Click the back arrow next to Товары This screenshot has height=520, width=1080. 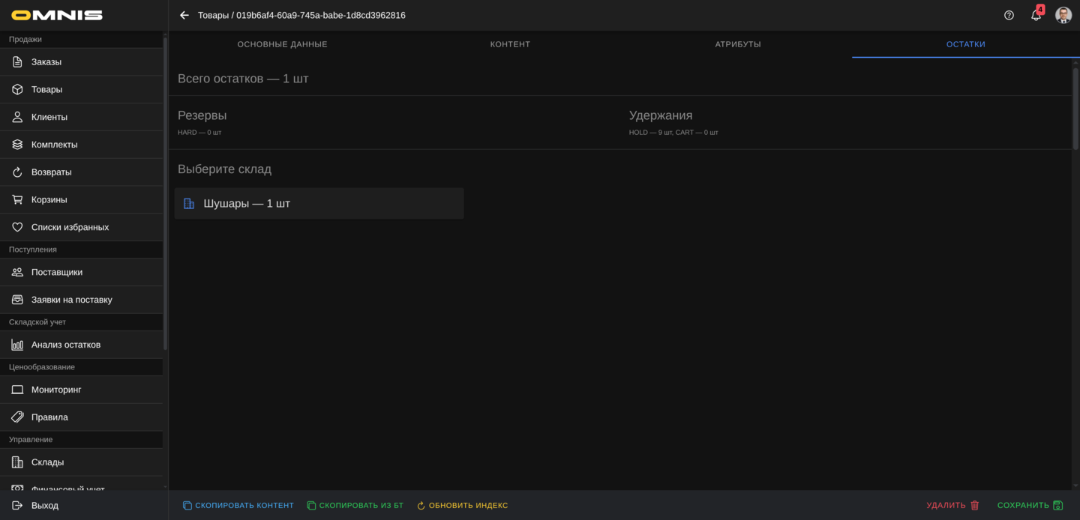pos(184,15)
